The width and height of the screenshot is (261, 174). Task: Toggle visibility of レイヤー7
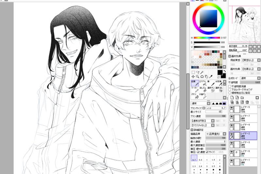tap(231, 116)
